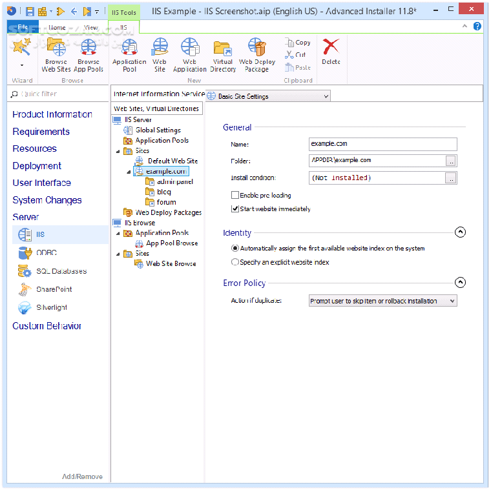The height and width of the screenshot is (490, 491).
Task: Save project with the floppy disk icon
Action: point(30,12)
